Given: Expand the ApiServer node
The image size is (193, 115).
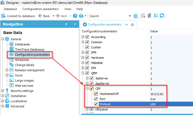Looking at the screenshot, I should pos(87,78).
